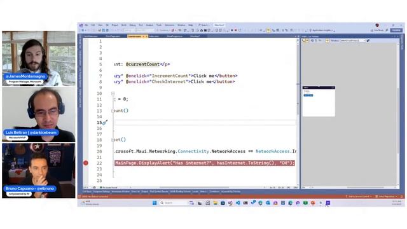Open the File menu

click(x=86, y=25)
